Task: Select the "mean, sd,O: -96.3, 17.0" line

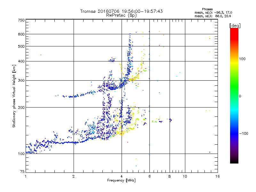Action: [213, 12]
